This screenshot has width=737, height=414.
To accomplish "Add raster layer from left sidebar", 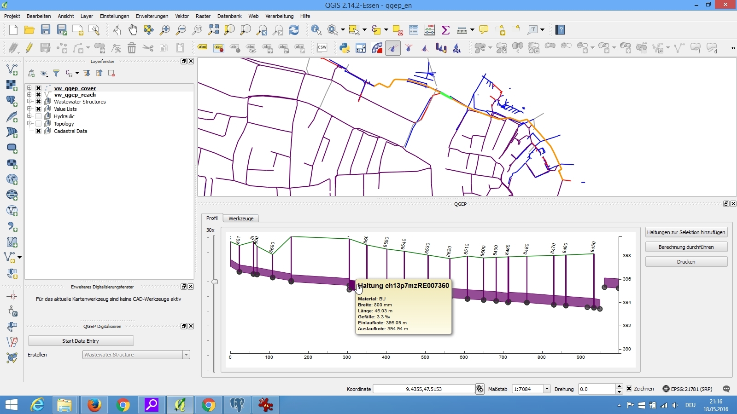I will click(12, 85).
